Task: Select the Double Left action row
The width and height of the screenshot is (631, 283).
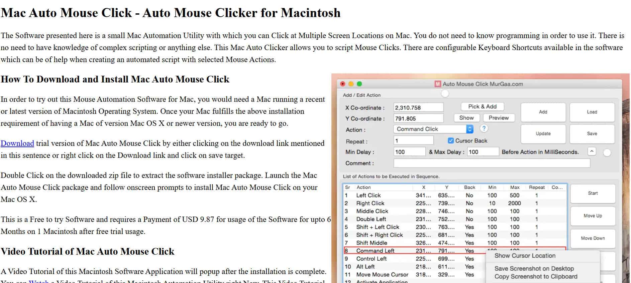Action: [x=455, y=219]
